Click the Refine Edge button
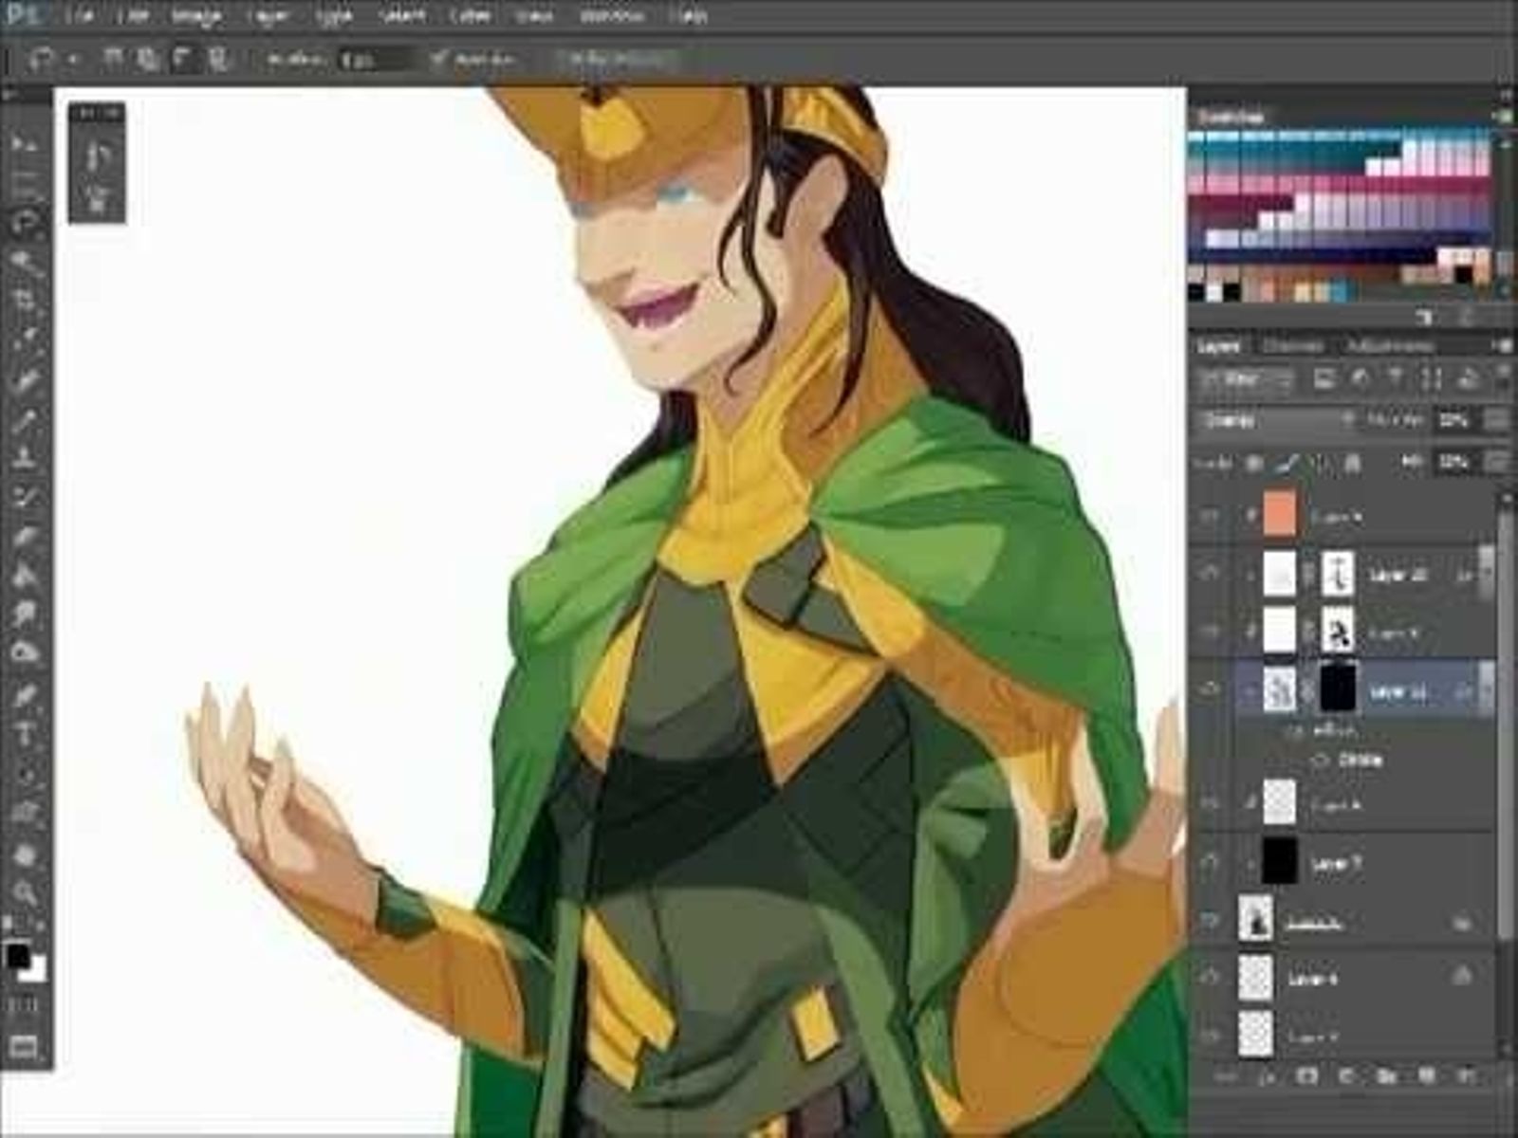Screen dimensions: 1518x1138 coord(617,59)
